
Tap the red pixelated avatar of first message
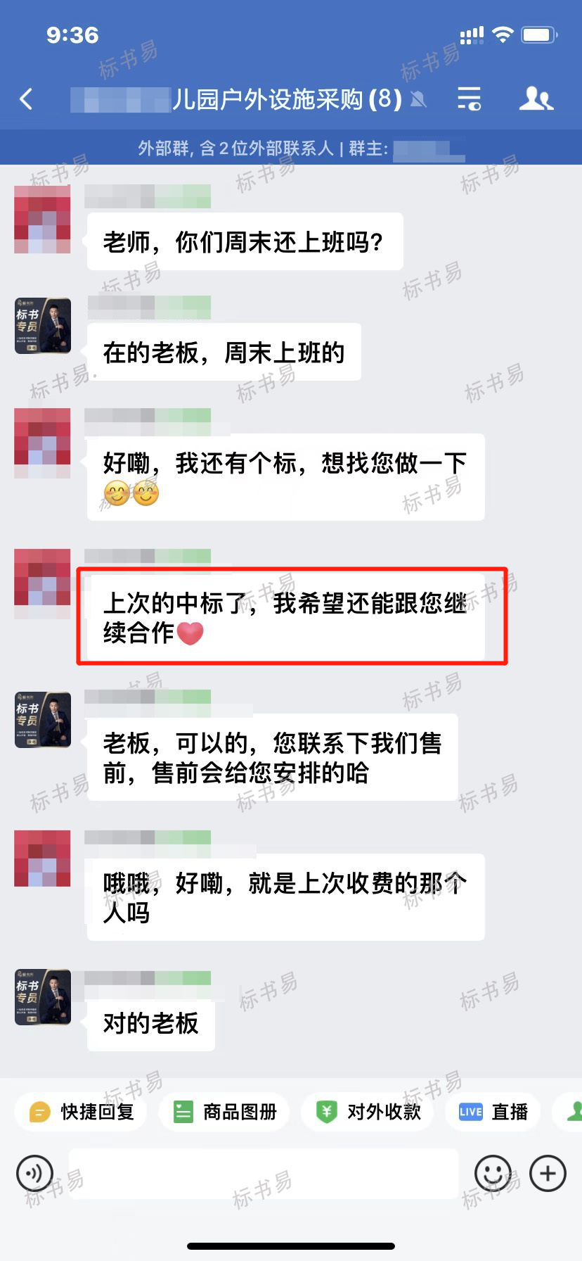pos(43,219)
